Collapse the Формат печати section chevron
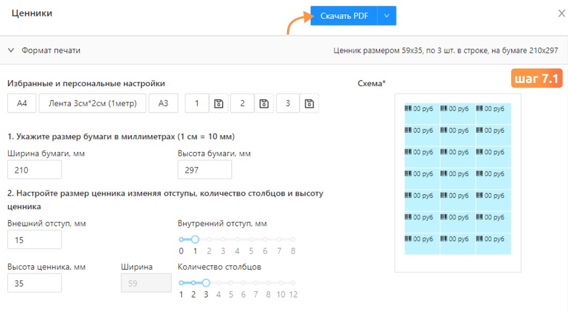Screen dimensions: 568x313 [11, 50]
